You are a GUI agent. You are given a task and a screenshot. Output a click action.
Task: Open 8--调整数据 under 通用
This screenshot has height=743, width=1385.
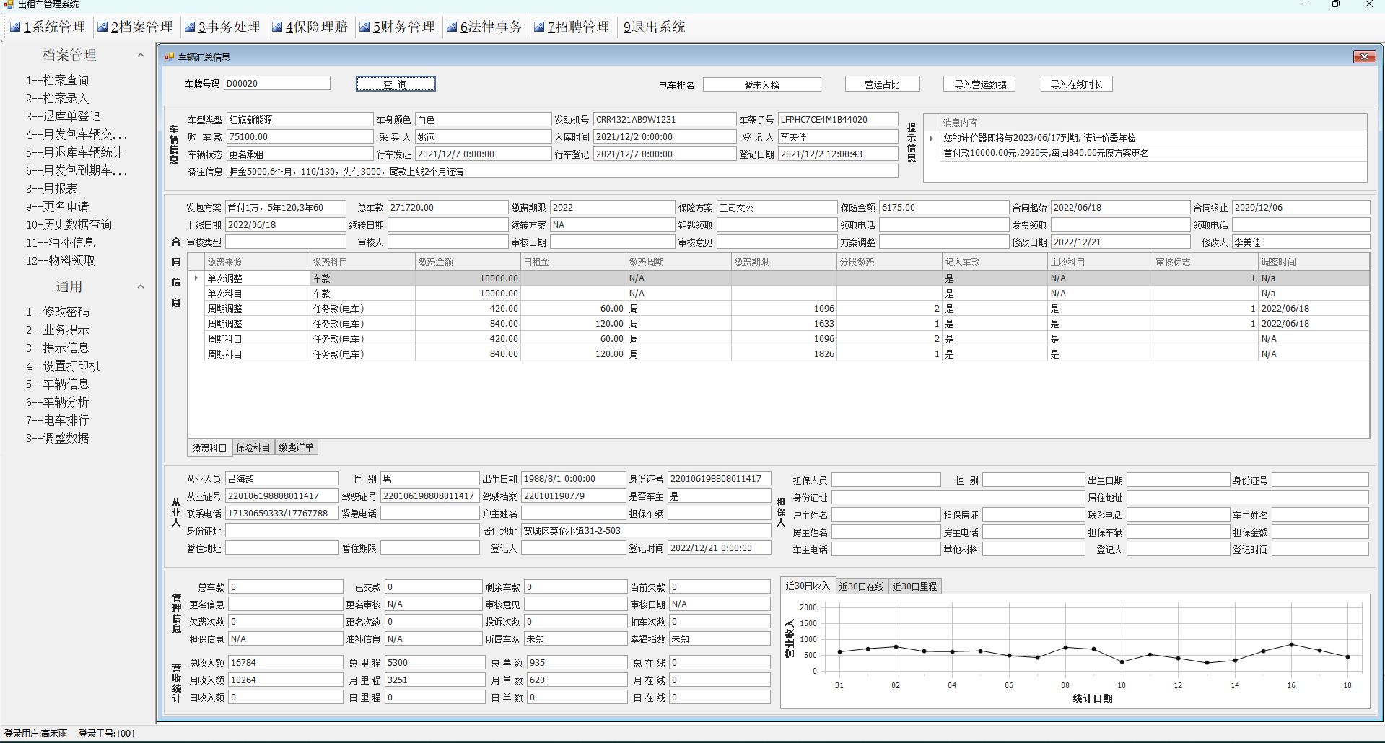58,438
